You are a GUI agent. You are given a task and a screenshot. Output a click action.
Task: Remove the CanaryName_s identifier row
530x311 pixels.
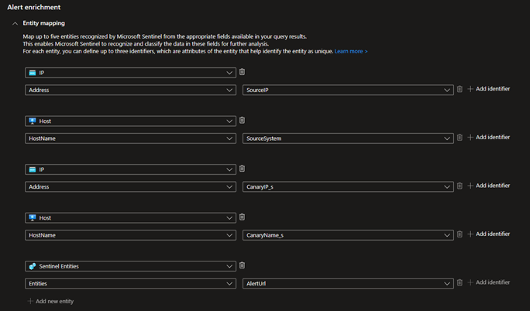tap(459, 234)
